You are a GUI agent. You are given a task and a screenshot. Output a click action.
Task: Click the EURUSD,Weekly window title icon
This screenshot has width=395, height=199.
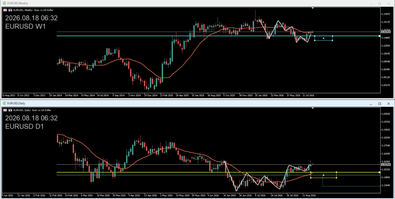pyautogui.click(x=4, y=3)
